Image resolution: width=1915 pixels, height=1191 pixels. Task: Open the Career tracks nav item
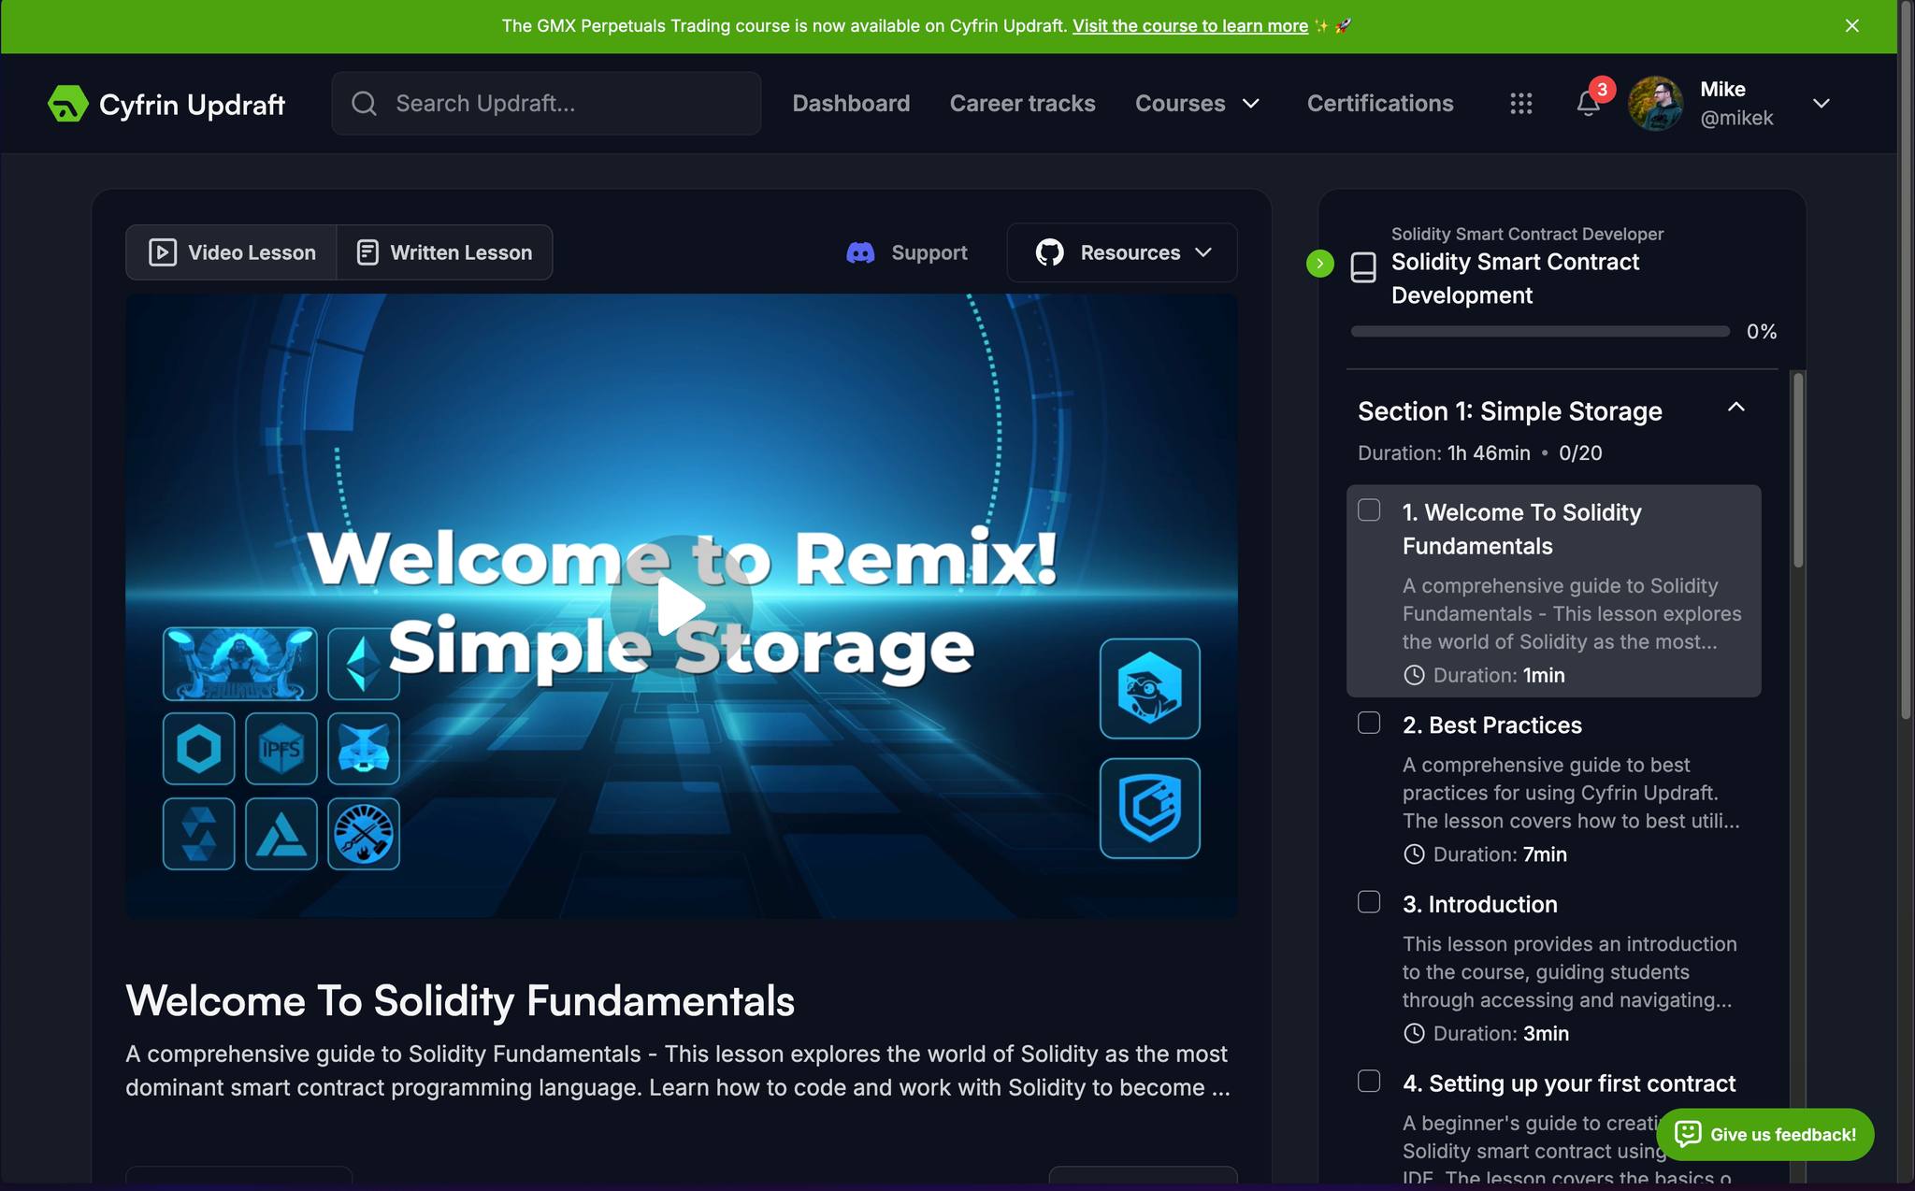(1022, 104)
